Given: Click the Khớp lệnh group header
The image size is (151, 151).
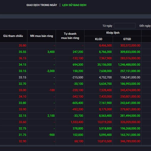Looking at the screenshot, I should (x=113, y=33).
